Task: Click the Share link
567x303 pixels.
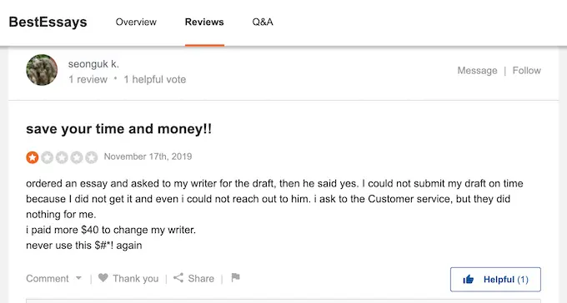Action: pyautogui.click(x=201, y=278)
